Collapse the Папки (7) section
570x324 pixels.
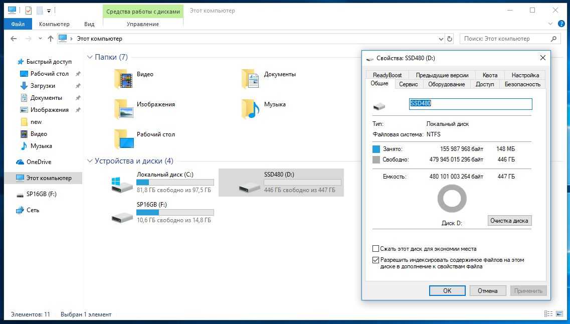click(x=90, y=57)
